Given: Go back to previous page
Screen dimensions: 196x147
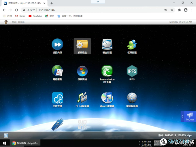Looking at the screenshot, I should point(4,10).
